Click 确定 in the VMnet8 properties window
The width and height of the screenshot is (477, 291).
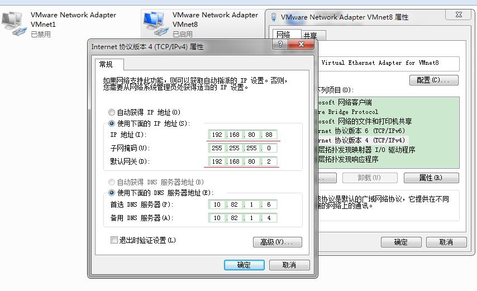pos(401,242)
